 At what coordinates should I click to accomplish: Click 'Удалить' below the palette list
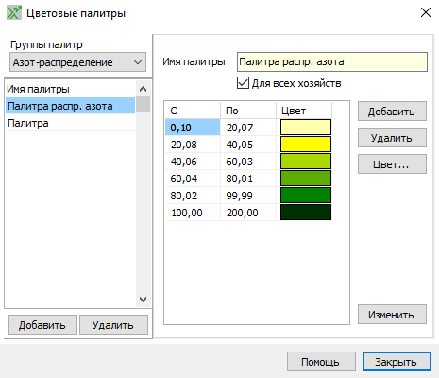[113, 325]
